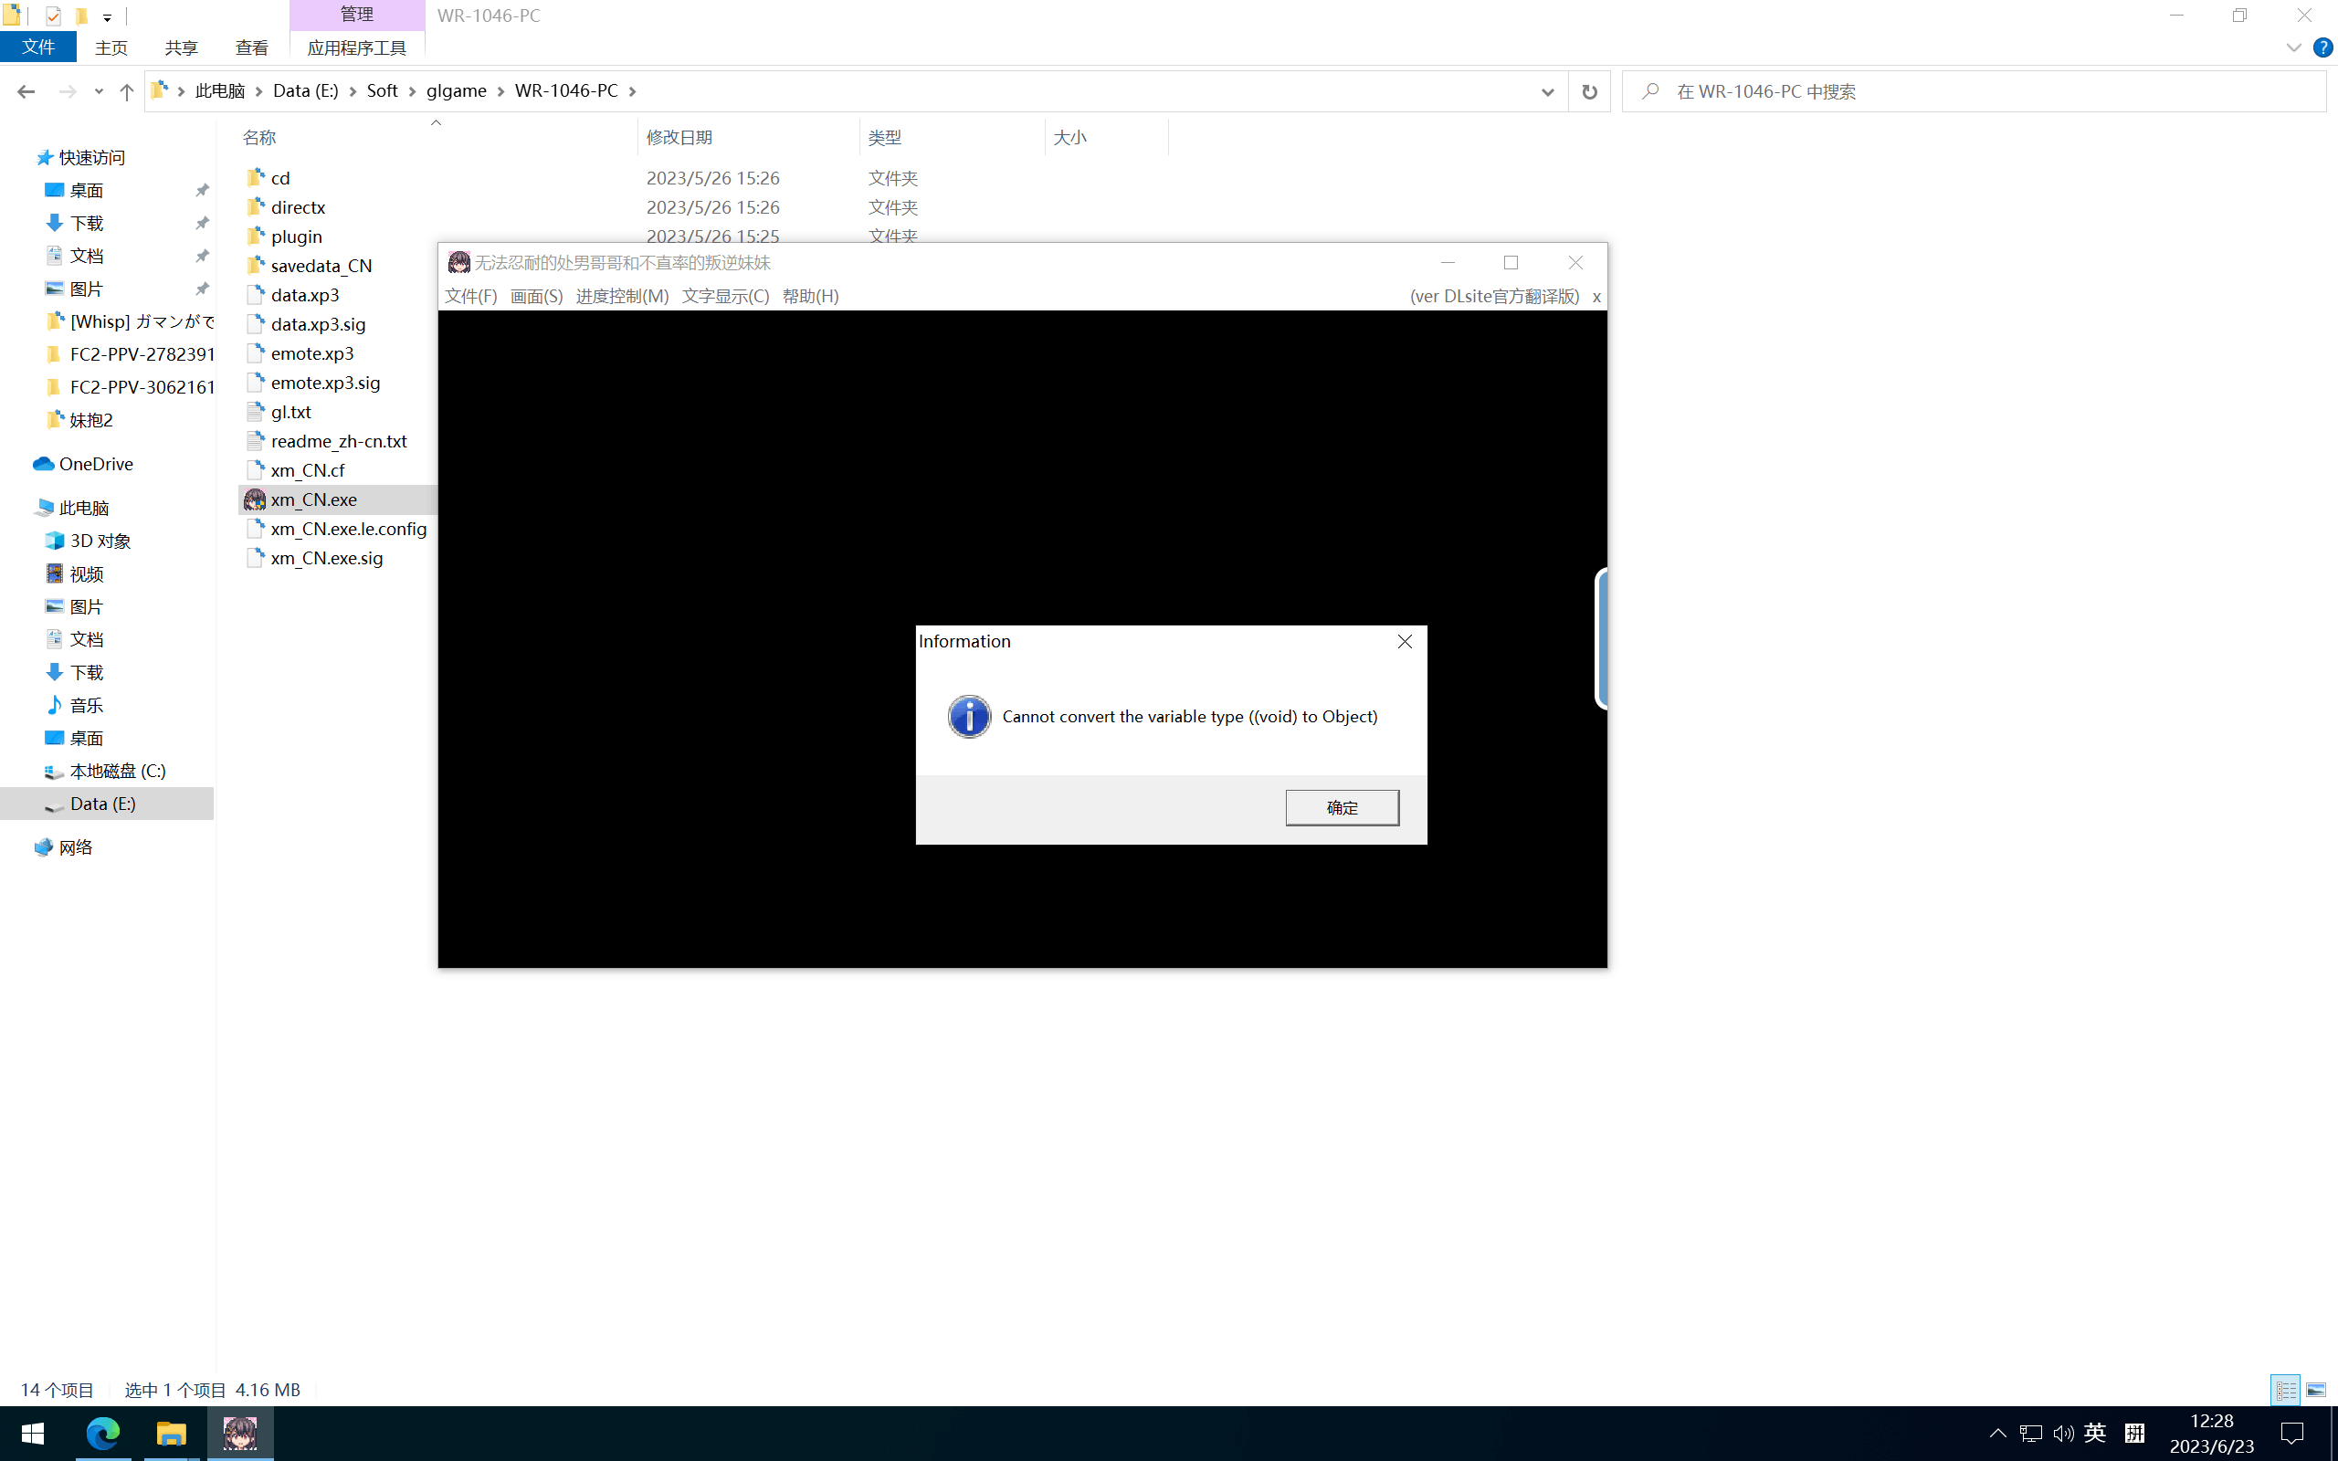Click the Up directory arrow icon

click(127, 92)
